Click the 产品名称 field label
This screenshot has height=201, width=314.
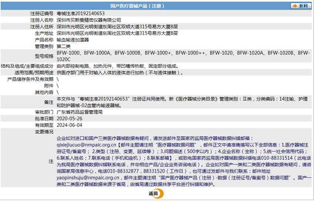point(44,40)
